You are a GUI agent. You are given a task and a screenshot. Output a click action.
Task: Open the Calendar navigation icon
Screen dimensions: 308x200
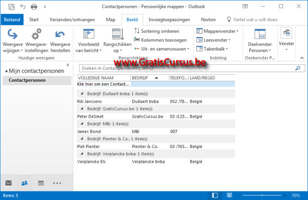coord(40,183)
